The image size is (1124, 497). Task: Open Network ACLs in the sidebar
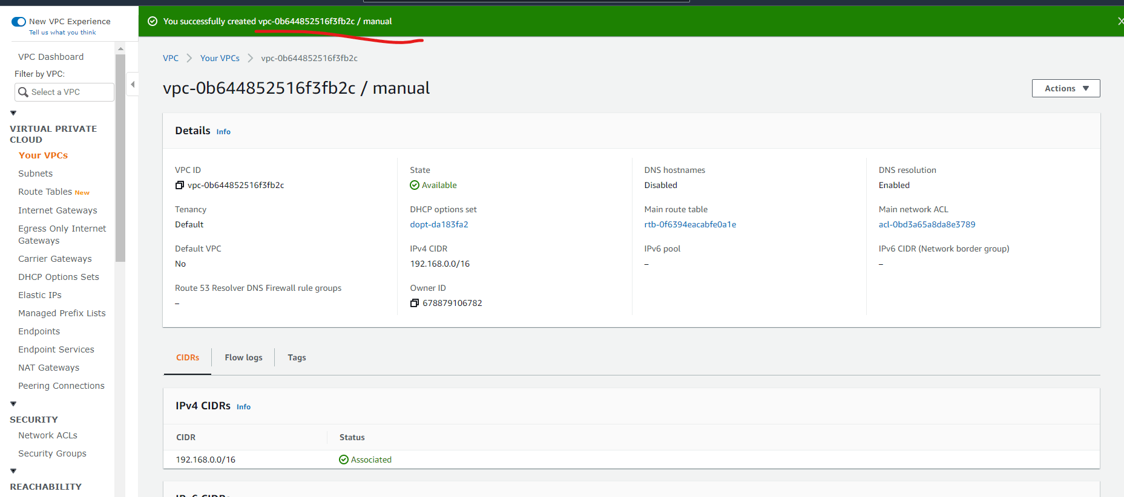point(48,435)
